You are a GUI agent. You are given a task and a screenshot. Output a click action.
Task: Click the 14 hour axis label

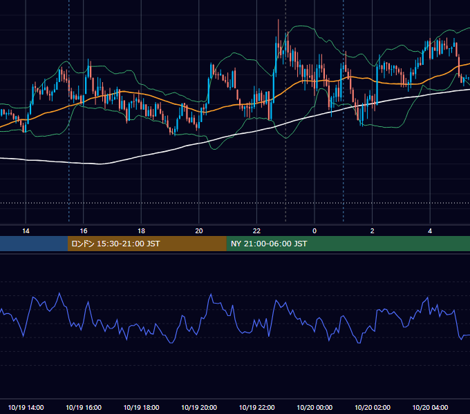(26, 231)
